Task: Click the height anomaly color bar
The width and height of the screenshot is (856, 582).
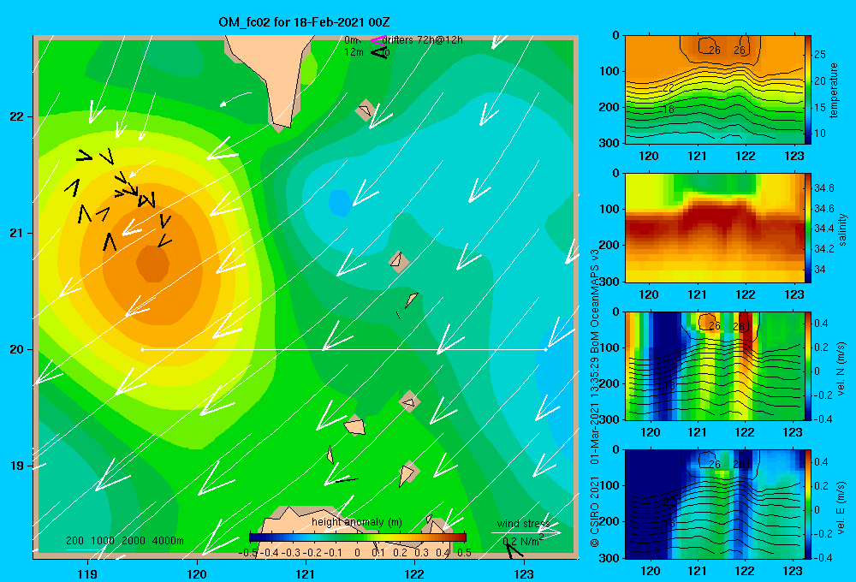Action: (358, 537)
